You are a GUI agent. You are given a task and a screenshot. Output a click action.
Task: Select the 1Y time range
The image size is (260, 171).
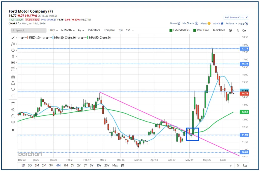[x=72, y=165]
